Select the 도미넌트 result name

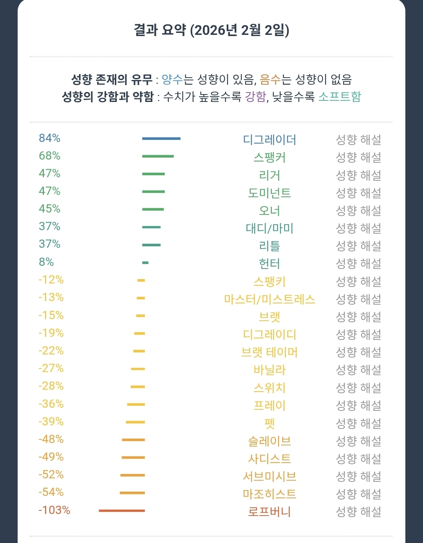(269, 193)
